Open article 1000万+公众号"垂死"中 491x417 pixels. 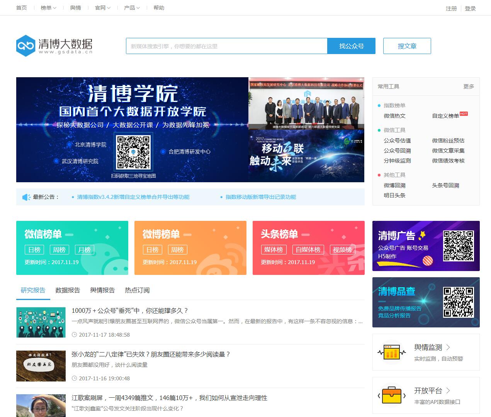click(130, 310)
